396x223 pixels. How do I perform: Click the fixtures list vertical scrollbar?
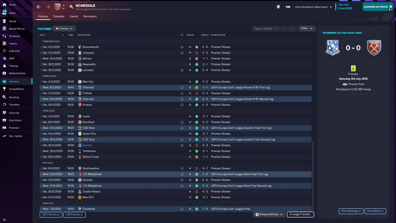313,177
